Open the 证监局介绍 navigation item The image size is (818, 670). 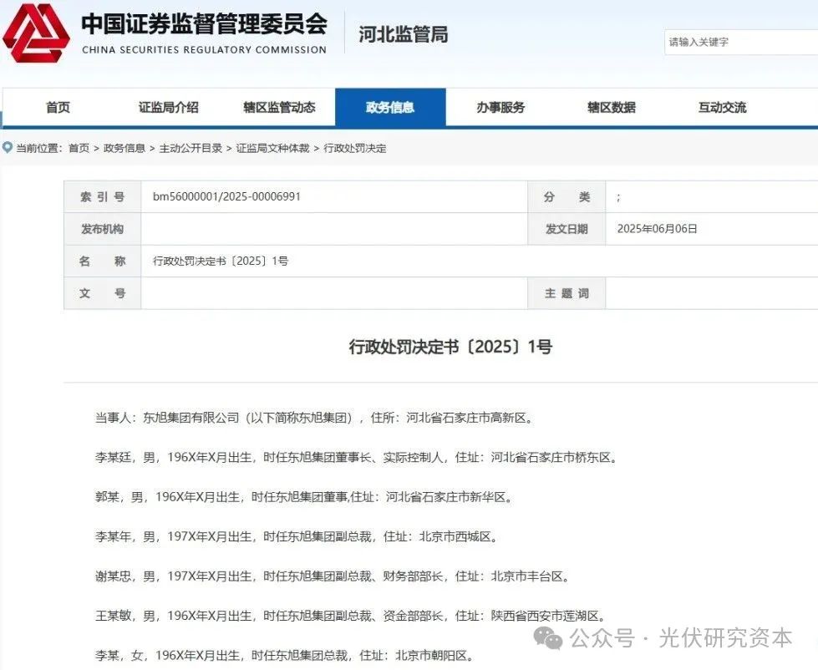[168, 108]
